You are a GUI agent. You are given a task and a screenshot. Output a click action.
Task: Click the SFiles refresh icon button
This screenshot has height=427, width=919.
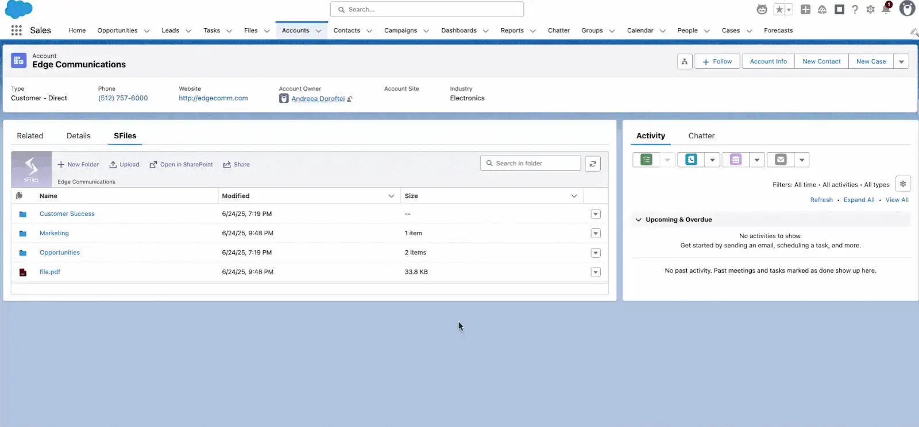tap(593, 164)
